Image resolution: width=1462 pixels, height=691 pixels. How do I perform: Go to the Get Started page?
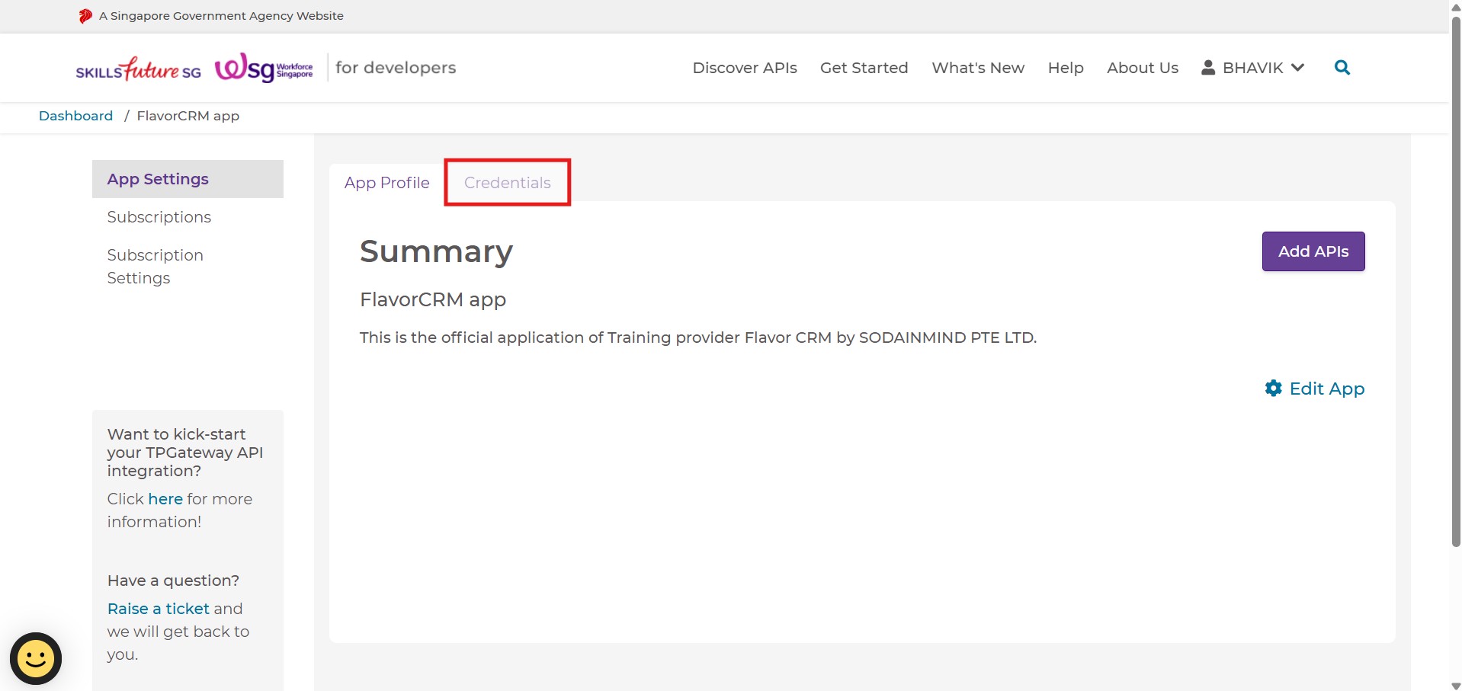point(864,68)
